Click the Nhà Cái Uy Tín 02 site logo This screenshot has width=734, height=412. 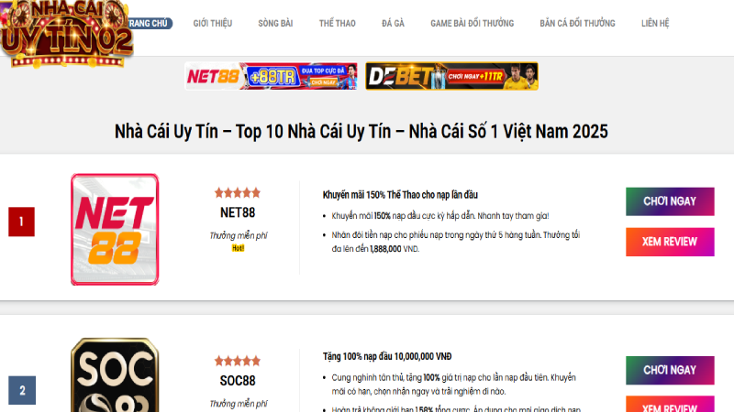(x=66, y=34)
